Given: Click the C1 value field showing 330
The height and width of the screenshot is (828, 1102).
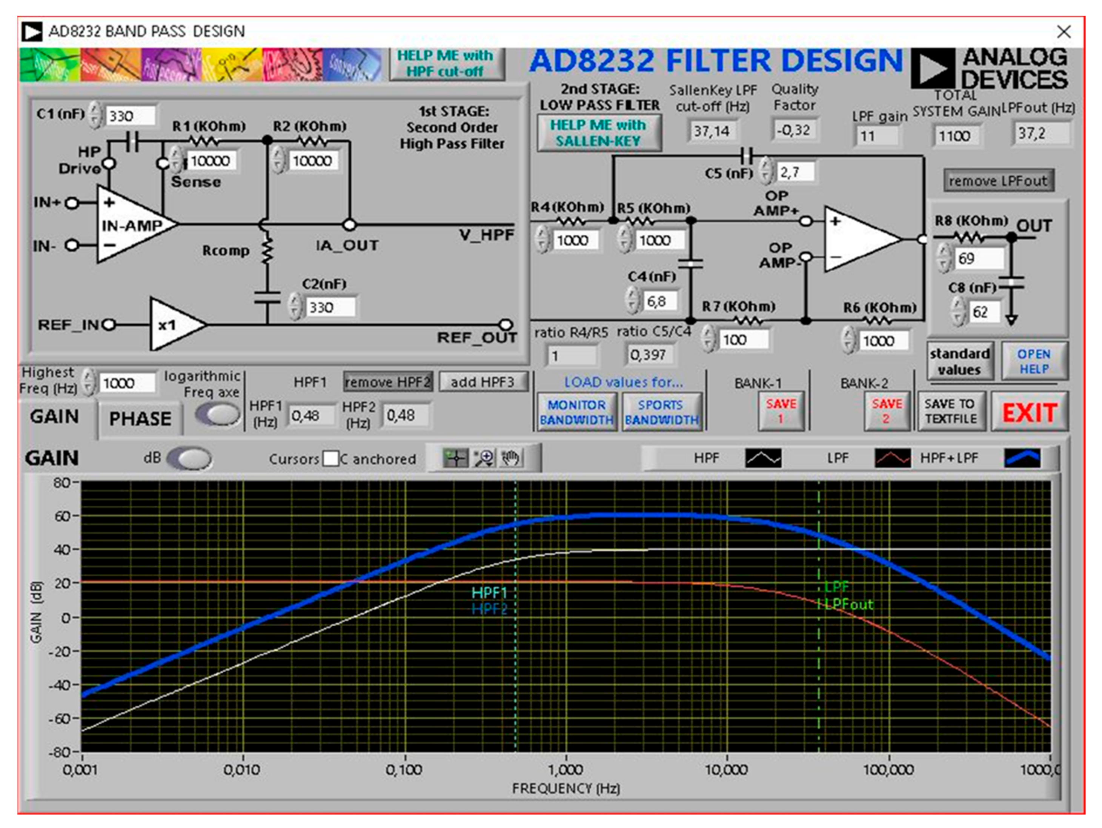Looking at the screenshot, I should pyautogui.click(x=130, y=115).
